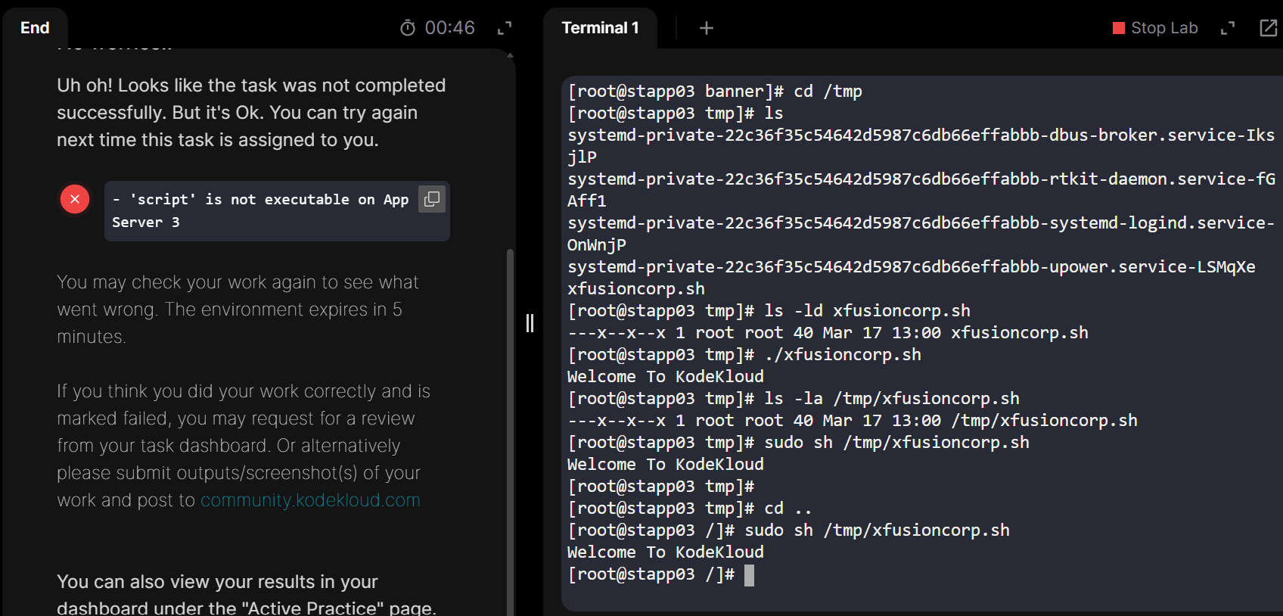
Task: Click the End tab
Action: (35, 28)
